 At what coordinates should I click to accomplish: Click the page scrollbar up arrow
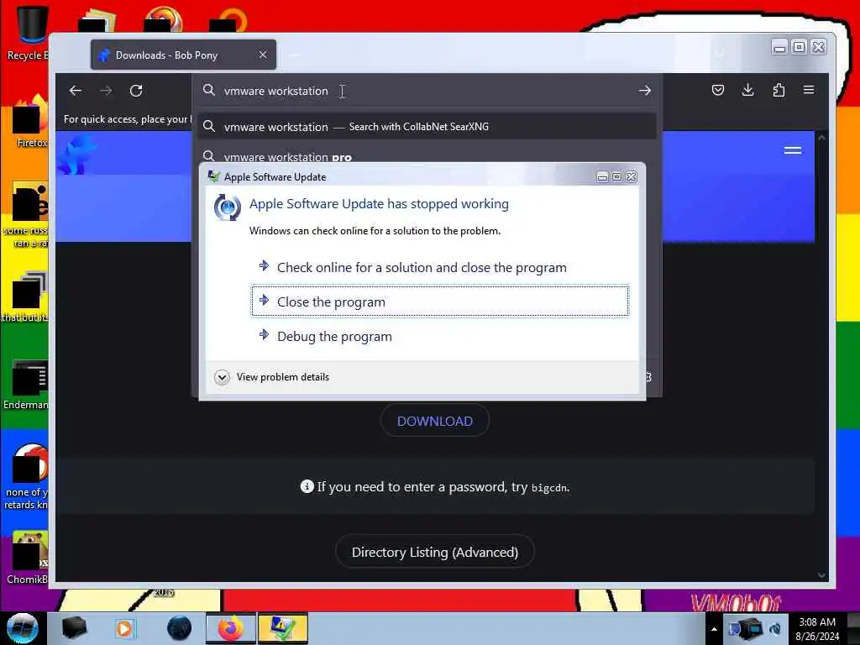[821, 139]
